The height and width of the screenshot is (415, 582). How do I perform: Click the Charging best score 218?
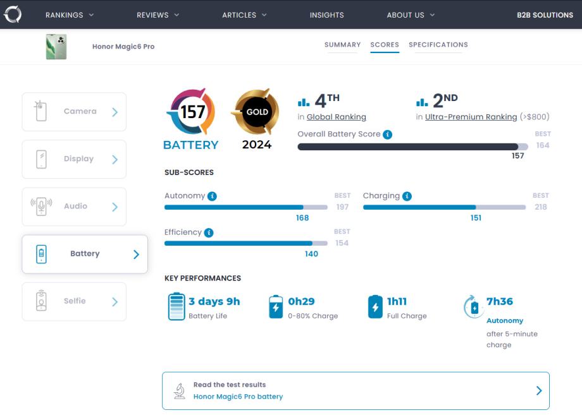point(541,207)
